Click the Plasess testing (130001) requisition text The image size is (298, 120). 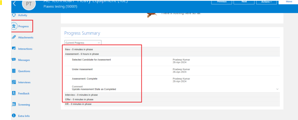(60, 7)
